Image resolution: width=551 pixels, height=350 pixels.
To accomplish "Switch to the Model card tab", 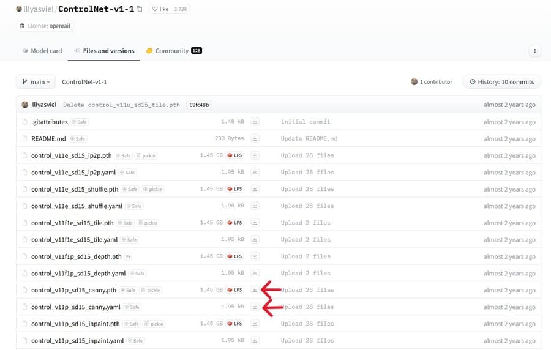I will point(42,51).
